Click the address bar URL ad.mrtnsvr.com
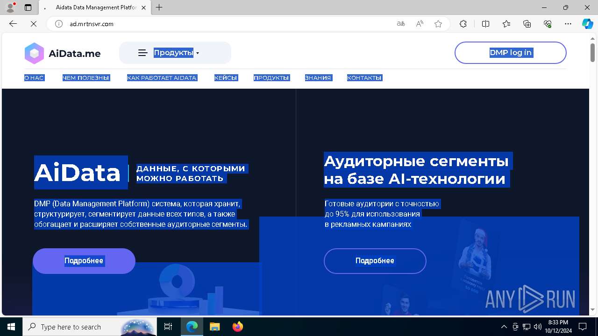 (92, 24)
